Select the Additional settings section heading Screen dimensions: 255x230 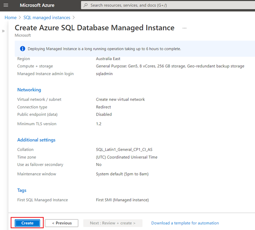(x=36, y=140)
